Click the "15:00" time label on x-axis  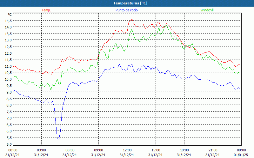[156, 150]
